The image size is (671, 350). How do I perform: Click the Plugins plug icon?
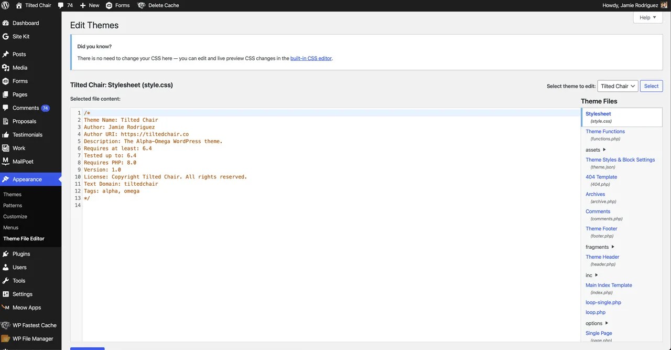pos(6,254)
